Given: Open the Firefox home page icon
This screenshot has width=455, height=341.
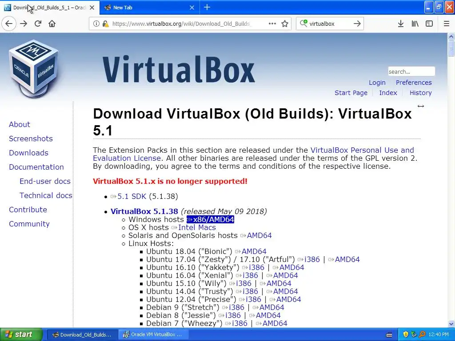Looking at the screenshot, I should [x=52, y=24].
